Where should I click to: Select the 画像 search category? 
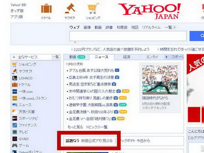coord(87,27)
